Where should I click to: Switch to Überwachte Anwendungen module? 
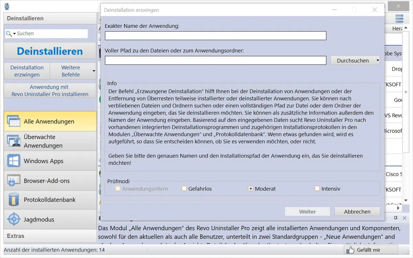coord(50,141)
